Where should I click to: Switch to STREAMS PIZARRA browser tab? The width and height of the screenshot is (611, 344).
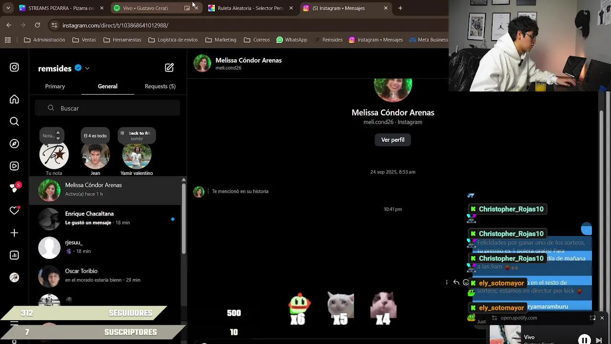click(x=61, y=8)
